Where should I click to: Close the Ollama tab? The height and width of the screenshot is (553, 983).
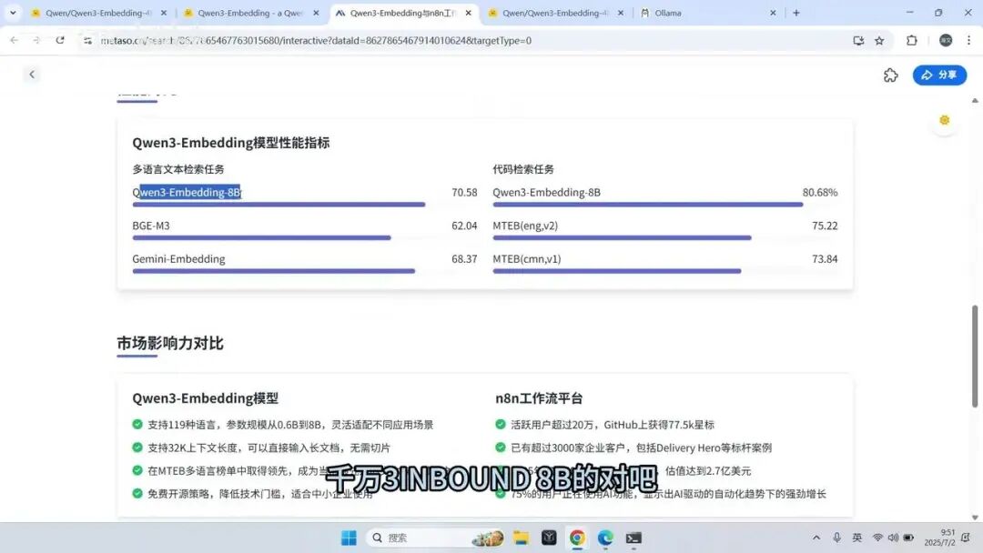pyautogui.click(x=773, y=13)
